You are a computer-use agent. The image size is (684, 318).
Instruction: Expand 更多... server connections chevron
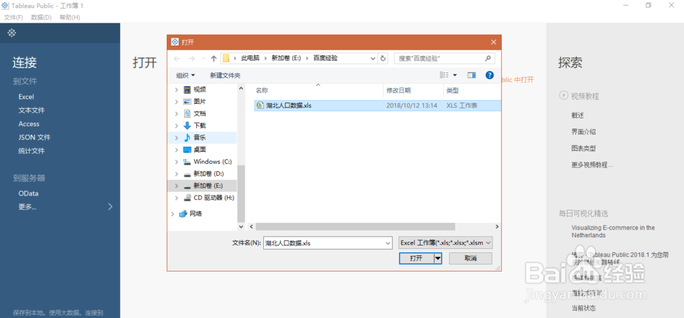110,207
